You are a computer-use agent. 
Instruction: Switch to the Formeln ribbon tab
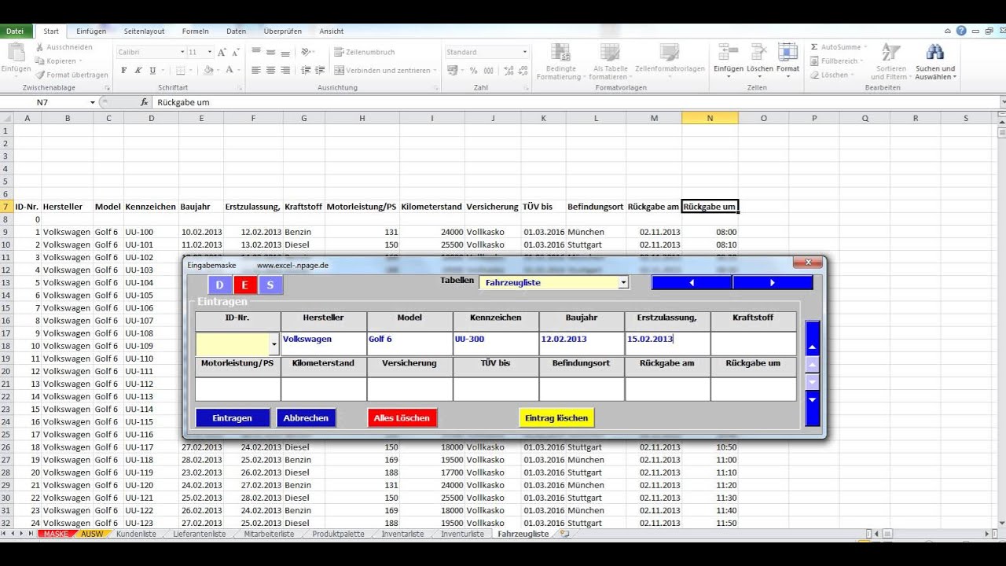[196, 31]
